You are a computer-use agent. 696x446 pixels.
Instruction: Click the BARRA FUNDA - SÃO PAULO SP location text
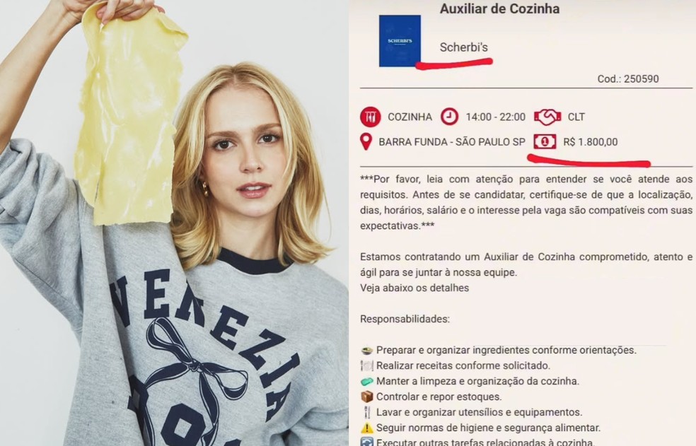tap(452, 142)
